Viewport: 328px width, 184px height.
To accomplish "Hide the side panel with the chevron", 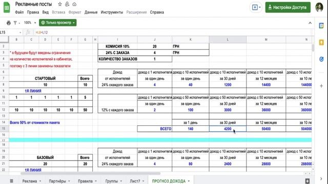I will pos(321,179).
